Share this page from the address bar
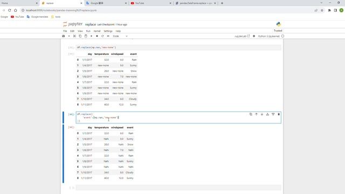Screen dimensions: 345x194 click(316, 10)
